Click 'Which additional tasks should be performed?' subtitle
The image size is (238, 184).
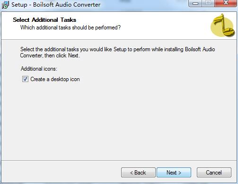click(71, 28)
